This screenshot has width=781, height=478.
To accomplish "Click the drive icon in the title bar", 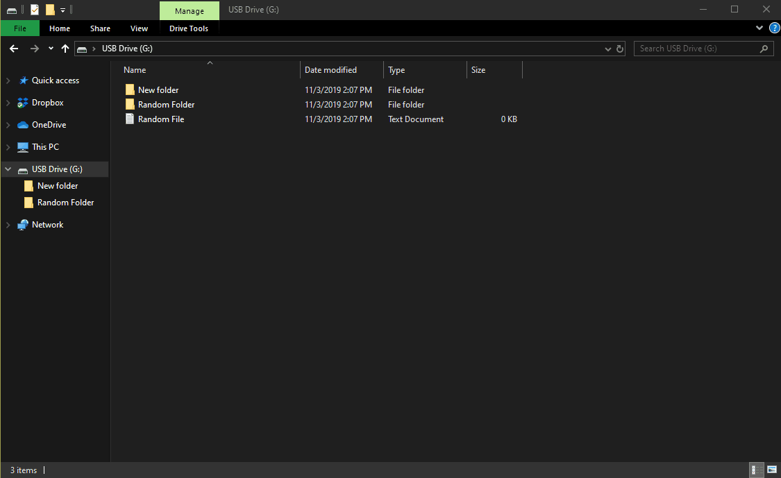I will (12, 10).
